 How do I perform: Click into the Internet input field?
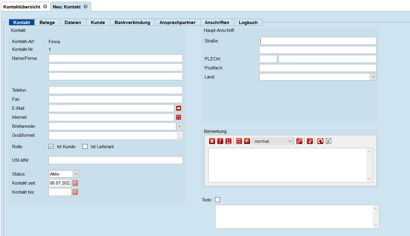coord(112,118)
